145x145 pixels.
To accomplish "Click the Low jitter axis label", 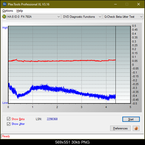I will [5, 103].
